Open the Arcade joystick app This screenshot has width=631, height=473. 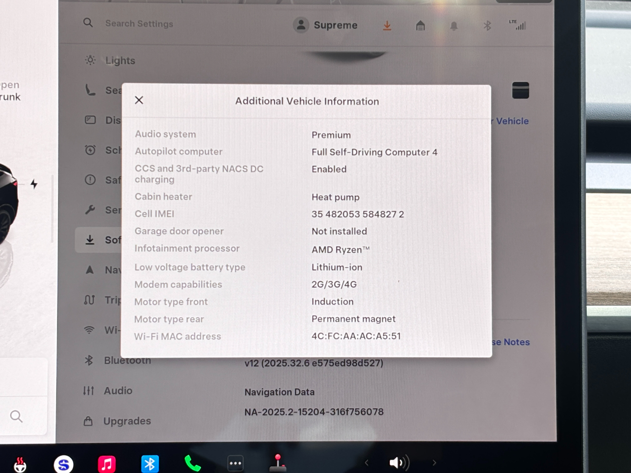(278, 463)
